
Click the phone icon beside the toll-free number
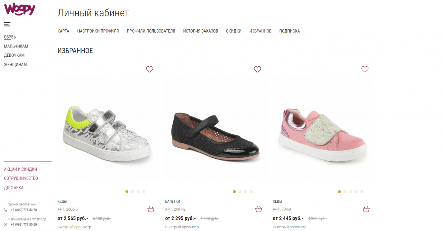6,210
